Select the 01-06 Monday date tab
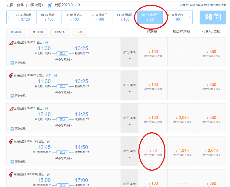Viewport: 230px width, 187px height. 49,17
